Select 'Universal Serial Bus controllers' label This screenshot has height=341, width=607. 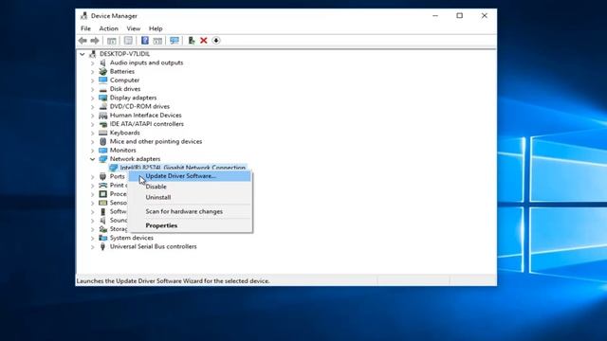[153, 246]
